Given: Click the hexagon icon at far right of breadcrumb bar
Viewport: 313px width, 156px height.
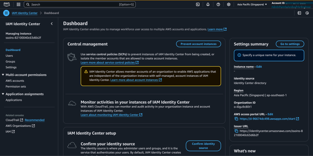Looking at the screenshot, I should coord(307,13).
